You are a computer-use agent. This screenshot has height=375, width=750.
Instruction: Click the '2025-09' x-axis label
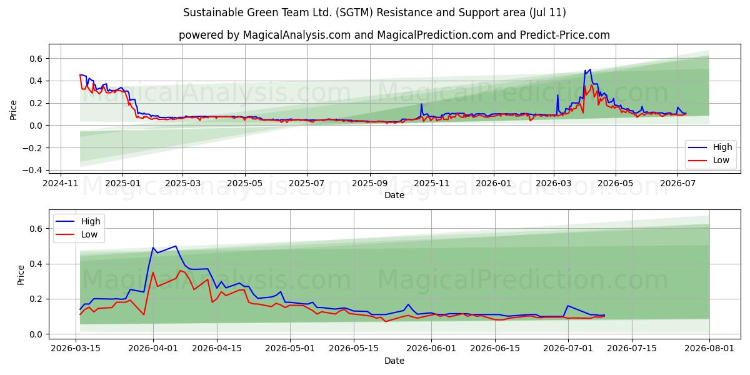369,184
